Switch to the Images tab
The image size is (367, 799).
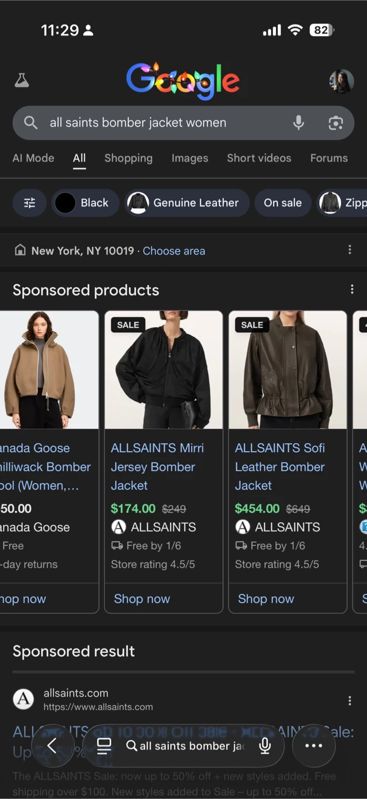coord(190,158)
